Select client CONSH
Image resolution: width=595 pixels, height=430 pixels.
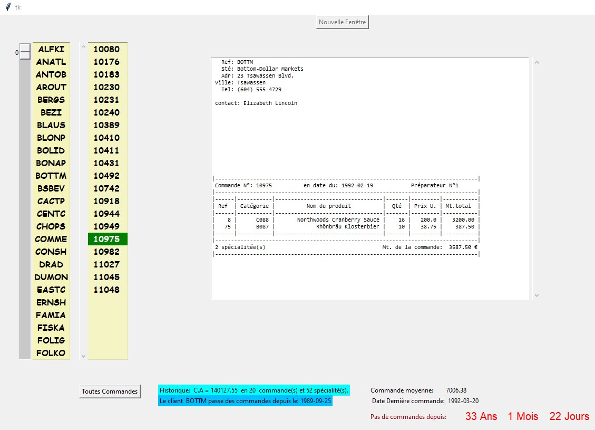point(51,252)
